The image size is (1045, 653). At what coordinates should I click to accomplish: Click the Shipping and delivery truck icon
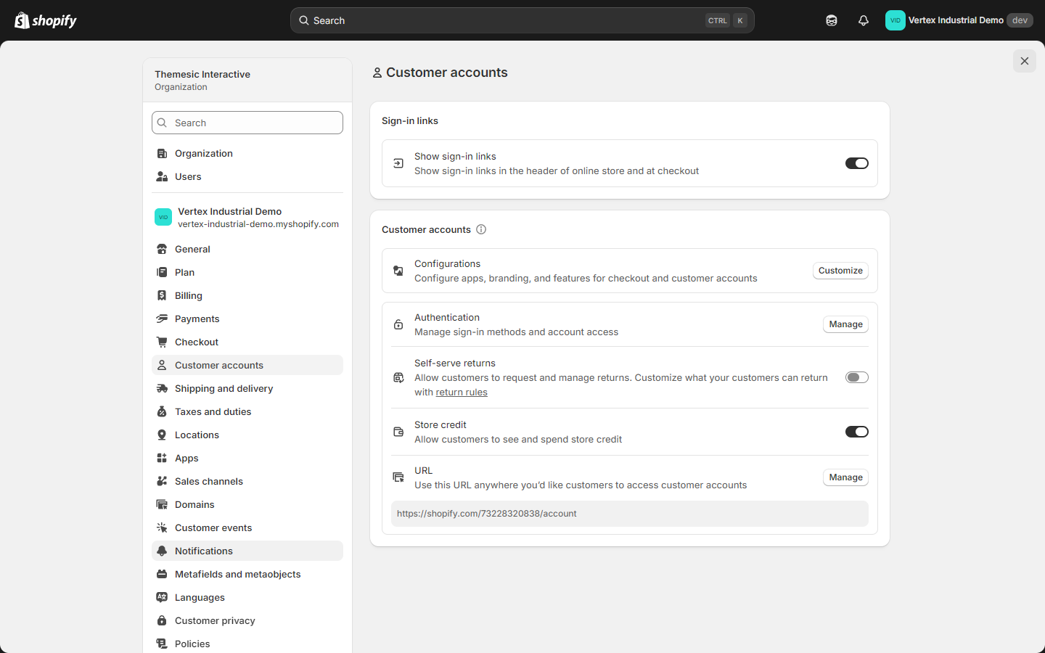162,388
